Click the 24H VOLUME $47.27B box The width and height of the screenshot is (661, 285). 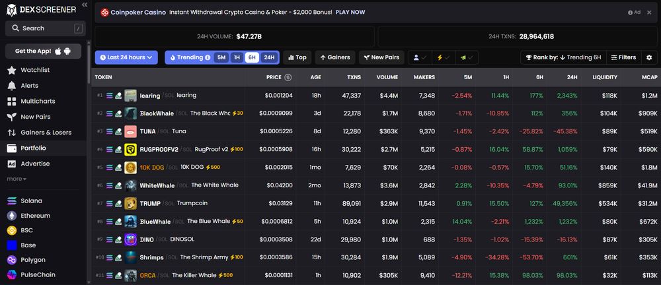coord(235,37)
